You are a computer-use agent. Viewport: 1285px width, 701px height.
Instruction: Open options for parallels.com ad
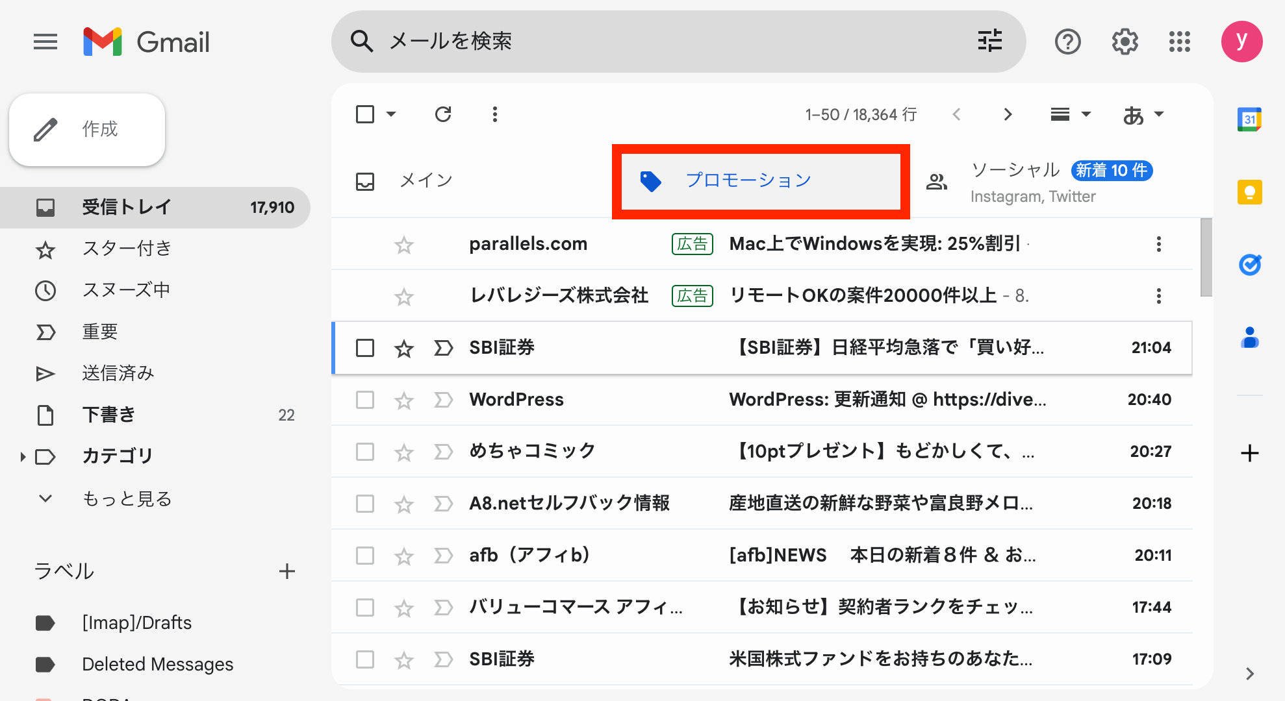1158,244
